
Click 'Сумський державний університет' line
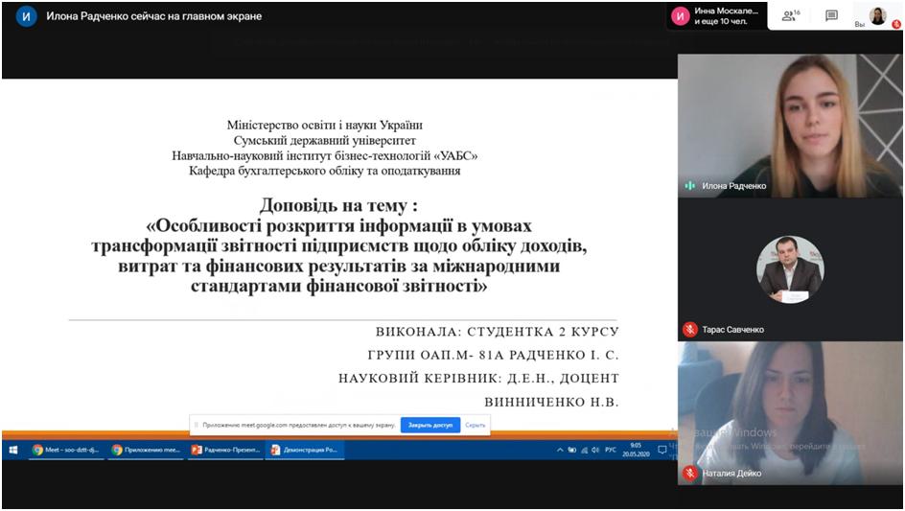click(x=324, y=140)
